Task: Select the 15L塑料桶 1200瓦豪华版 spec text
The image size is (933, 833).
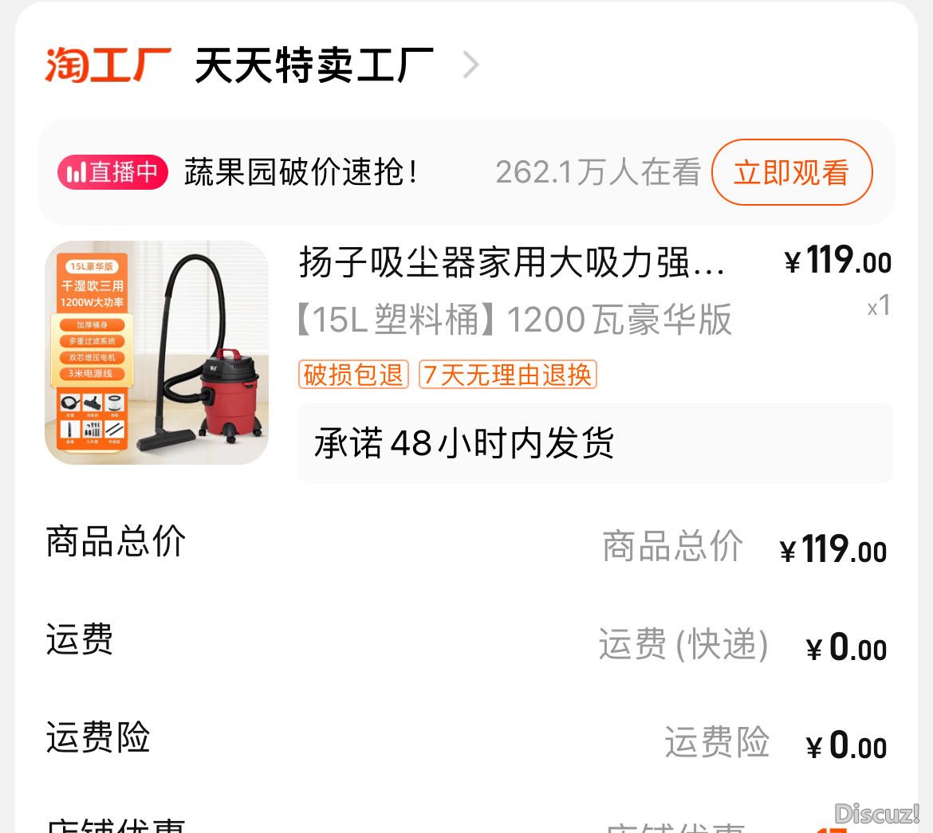Action: pyautogui.click(x=514, y=320)
